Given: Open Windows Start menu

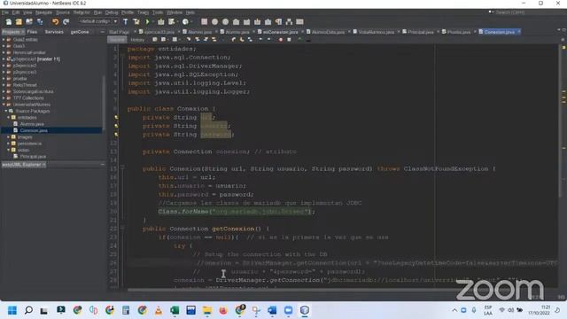Looking at the screenshot, I should click(x=12, y=310).
